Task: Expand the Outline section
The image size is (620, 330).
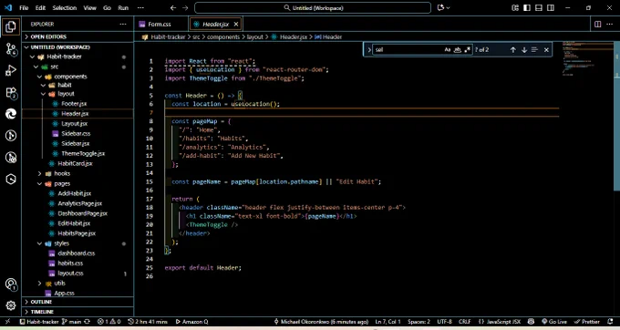Action: pyautogui.click(x=78, y=302)
